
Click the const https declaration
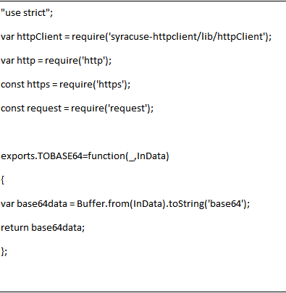pyautogui.click(x=65, y=85)
